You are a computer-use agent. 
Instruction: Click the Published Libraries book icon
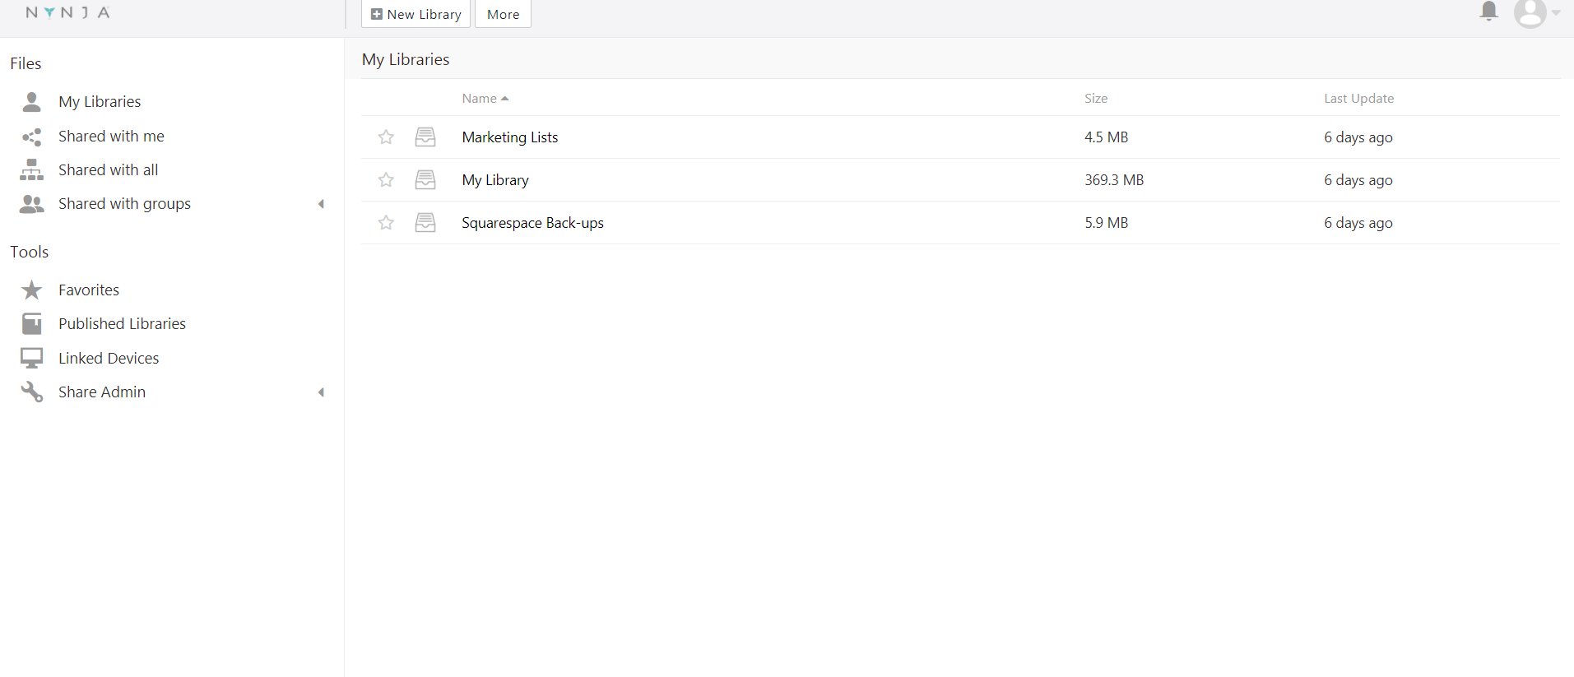31,324
